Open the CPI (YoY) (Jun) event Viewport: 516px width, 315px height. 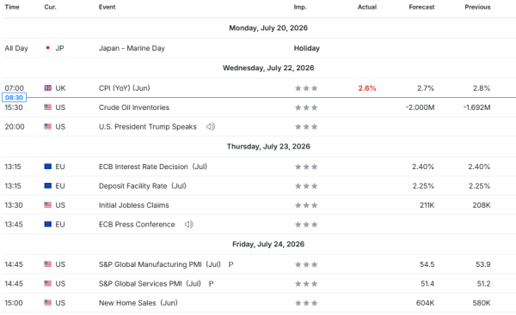pyautogui.click(x=125, y=88)
